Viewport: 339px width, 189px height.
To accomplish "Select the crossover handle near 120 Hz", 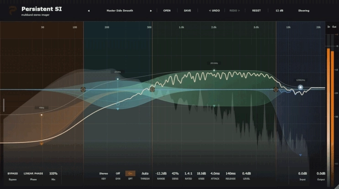I will pyautogui.click(x=83, y=89).
